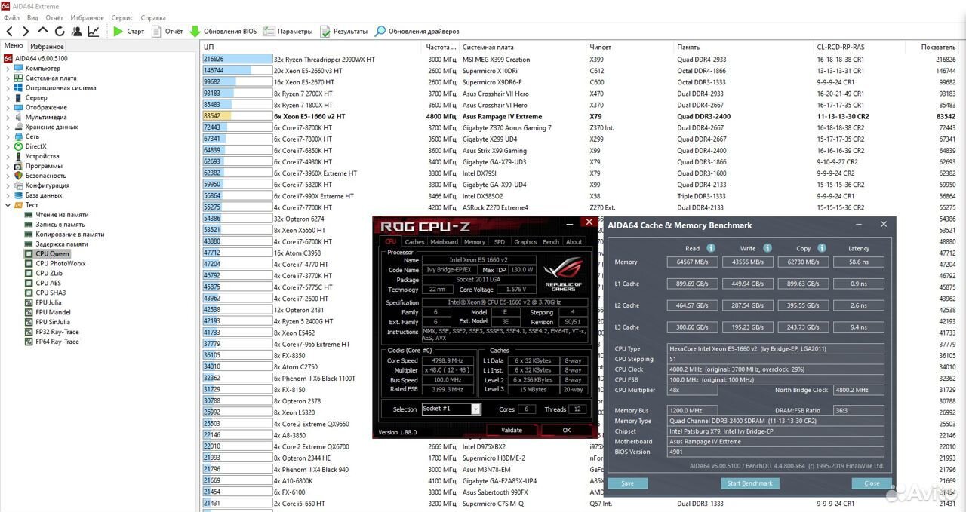Refresh using the circular arrow icon
This screenshot has height=512, width=966.
click(x=59, y=32)
